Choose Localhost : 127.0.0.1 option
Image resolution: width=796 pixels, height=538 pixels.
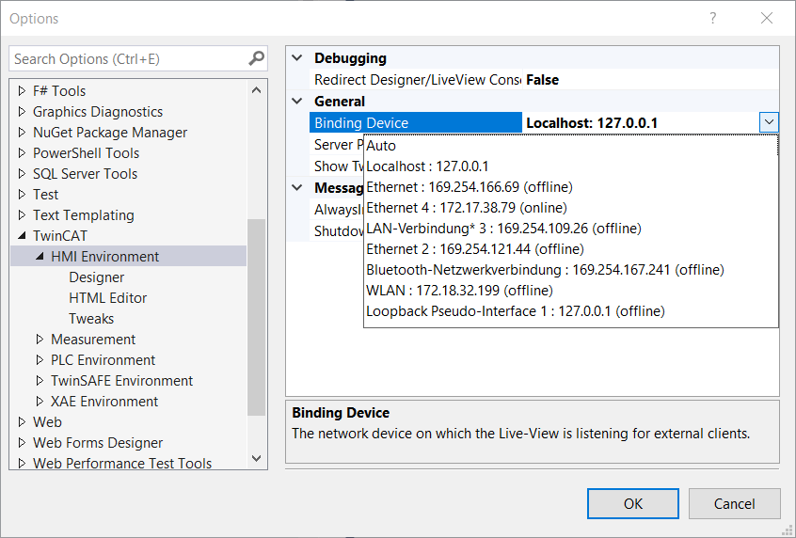(571, 166)
